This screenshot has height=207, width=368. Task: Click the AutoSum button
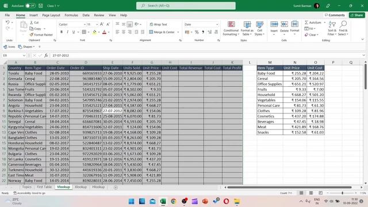313,22
